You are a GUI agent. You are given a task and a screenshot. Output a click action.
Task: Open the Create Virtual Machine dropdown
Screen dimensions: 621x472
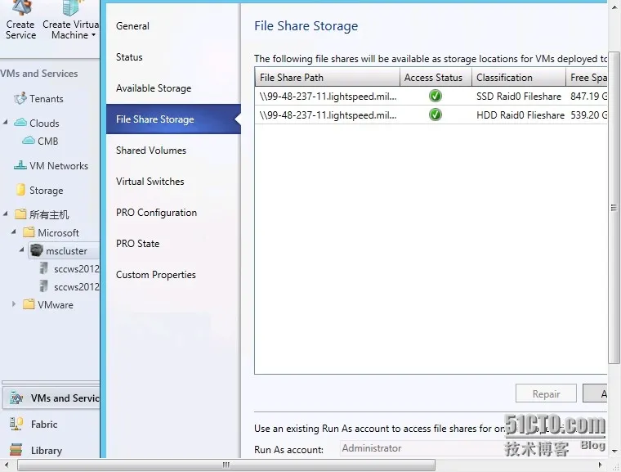point(93,35)
